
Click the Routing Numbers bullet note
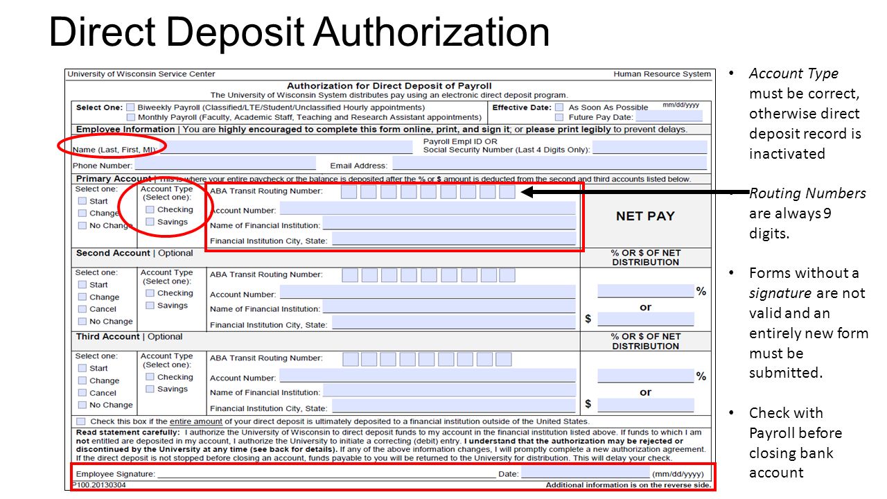click(807, 213)
